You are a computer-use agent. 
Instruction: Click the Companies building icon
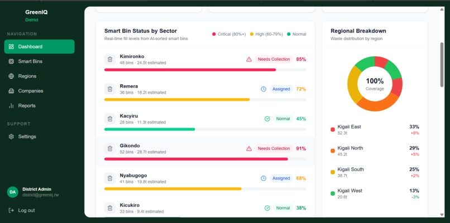point(11,91)
